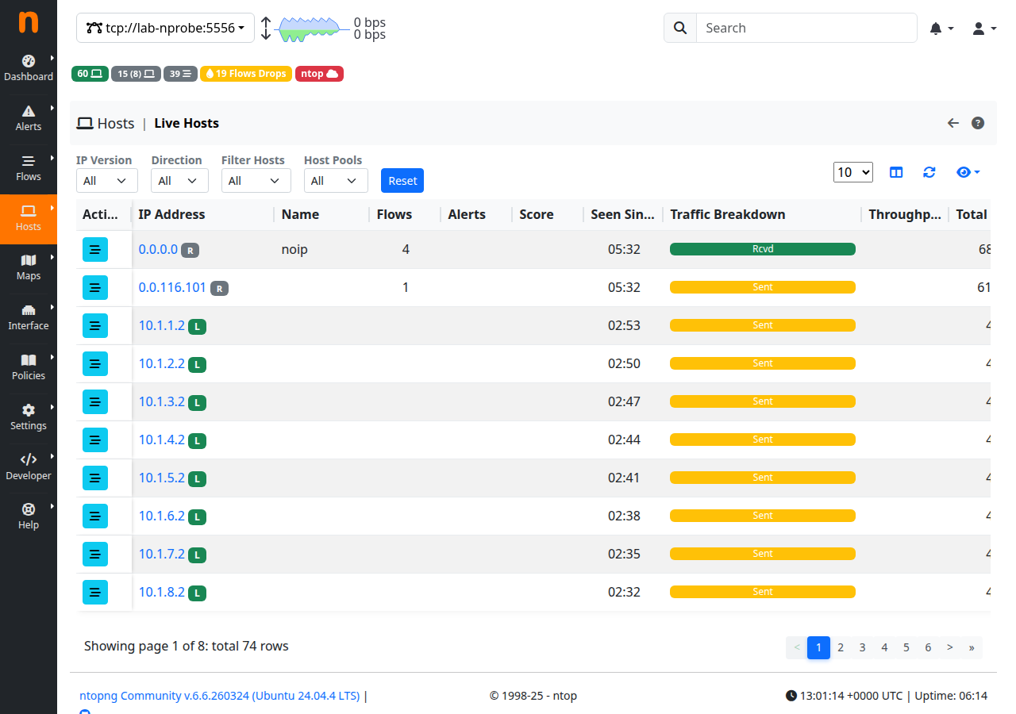1016x714 pixels.
Task: Open host 0.0.116.101 details link
Action: pyautogui.click(x=172, y=287)
